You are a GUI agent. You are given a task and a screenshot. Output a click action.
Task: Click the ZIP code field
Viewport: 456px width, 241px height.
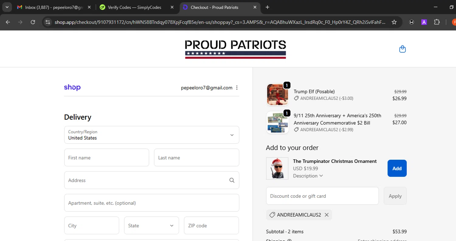[212, 225]
